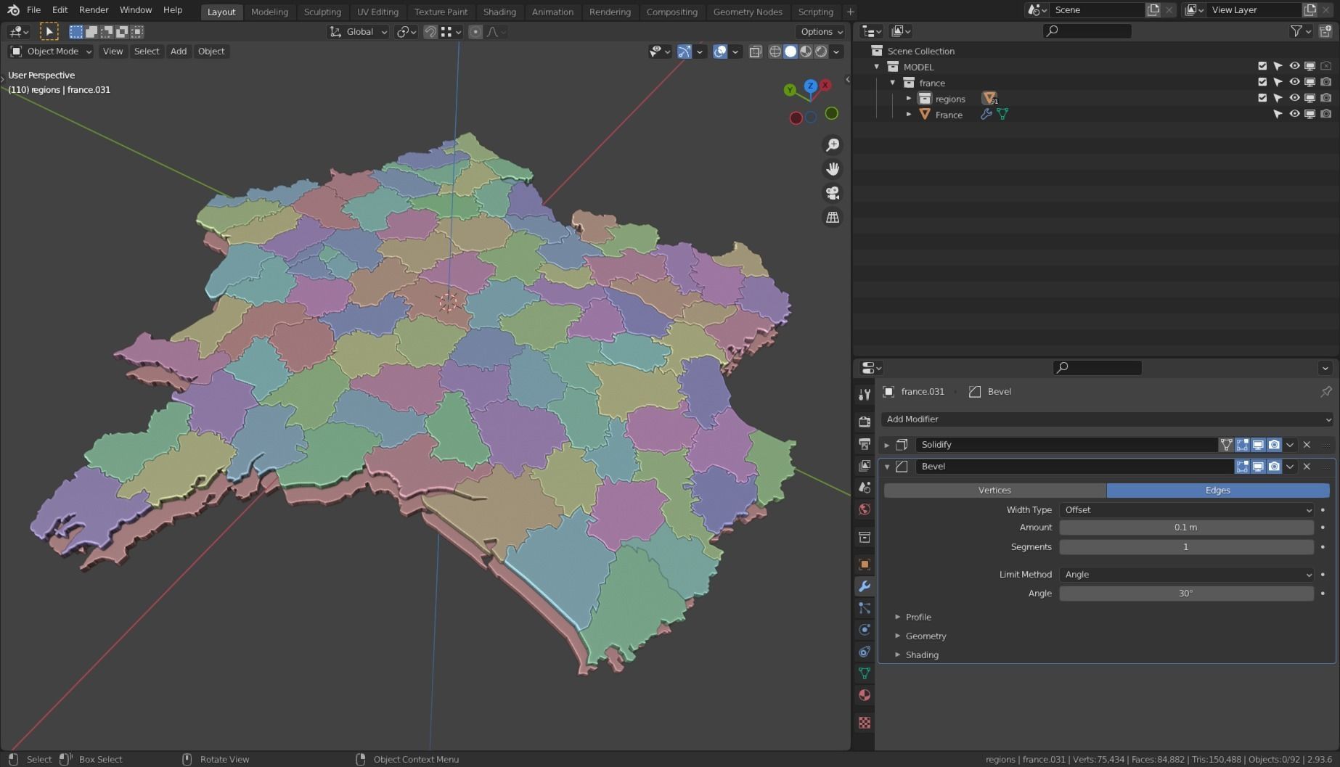
Task: Open the Object Data mesh properties tab
Action: click(x=864, y=673)
